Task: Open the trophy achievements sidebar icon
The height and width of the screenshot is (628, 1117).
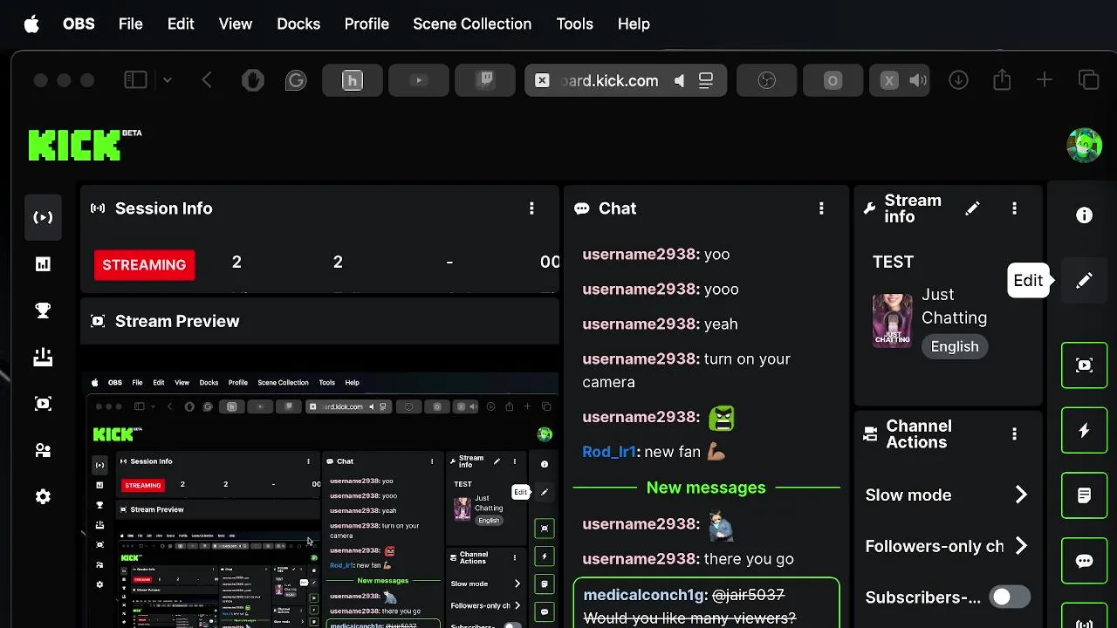Action: click(43, 310)
